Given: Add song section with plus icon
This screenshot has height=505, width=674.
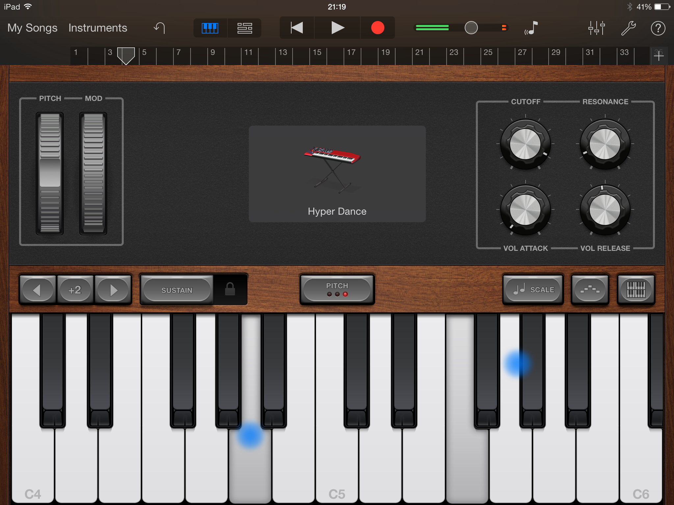Looking at the screenshot, I should tap(659, 56).
